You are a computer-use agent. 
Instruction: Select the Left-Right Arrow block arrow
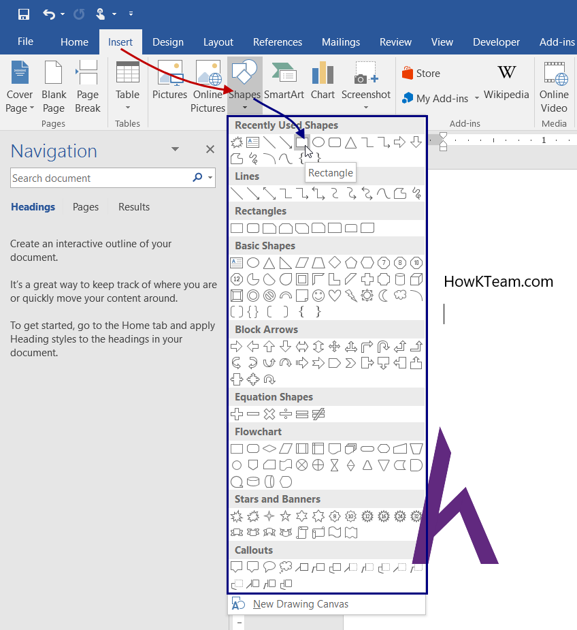coord(302,347)
